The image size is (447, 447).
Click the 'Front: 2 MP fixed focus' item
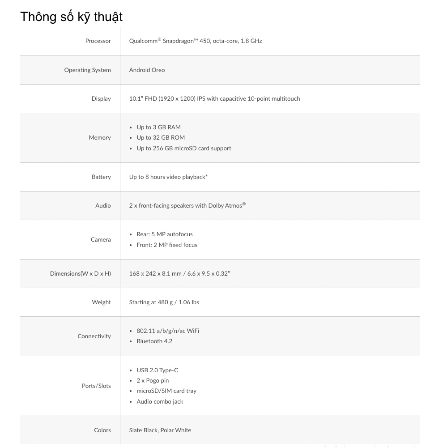tap(167, 245)
